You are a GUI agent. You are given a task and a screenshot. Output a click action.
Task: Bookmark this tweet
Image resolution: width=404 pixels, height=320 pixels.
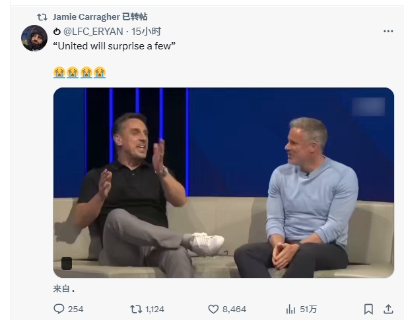pyautogui.click(x=368, y=309)
